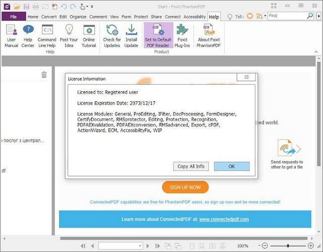323x252 pixels.
Task: Open the zoom percentage dropdown arrow
Action: [x=259, y=245]
